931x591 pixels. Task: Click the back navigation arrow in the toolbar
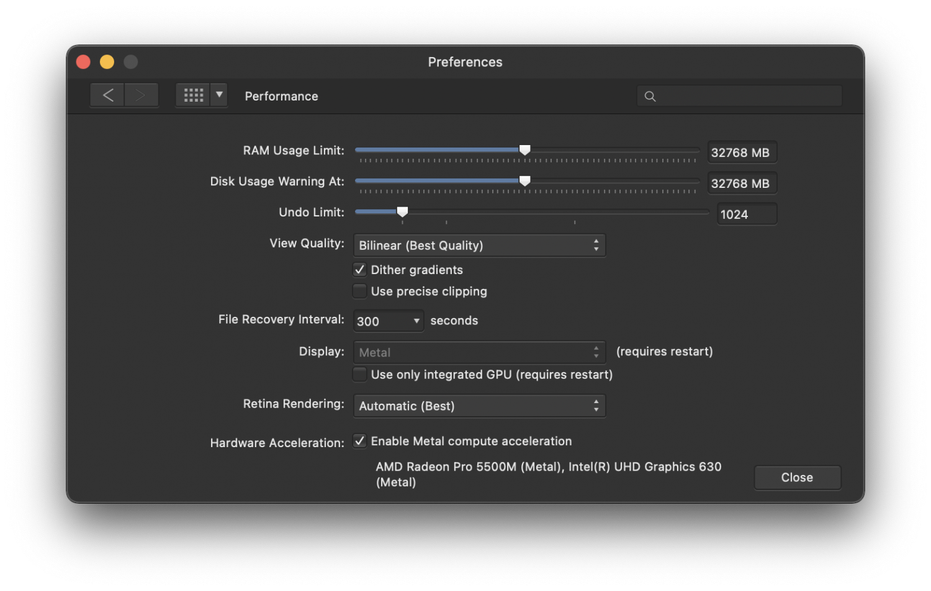point(107,94)
